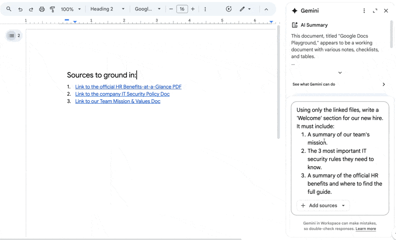
Task: Click the Add sources button
Action: tap(323, 205)
